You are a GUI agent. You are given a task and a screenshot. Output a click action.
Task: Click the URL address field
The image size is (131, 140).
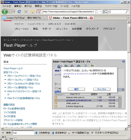(x=68, y=12)
